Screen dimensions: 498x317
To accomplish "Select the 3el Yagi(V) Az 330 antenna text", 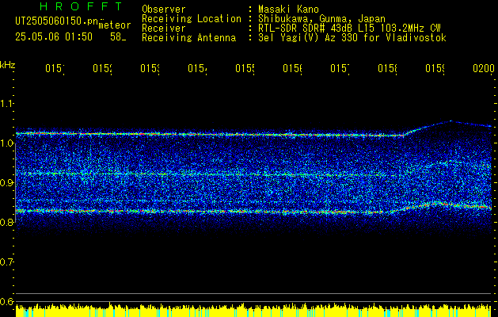I will click(x=352, y=38).
